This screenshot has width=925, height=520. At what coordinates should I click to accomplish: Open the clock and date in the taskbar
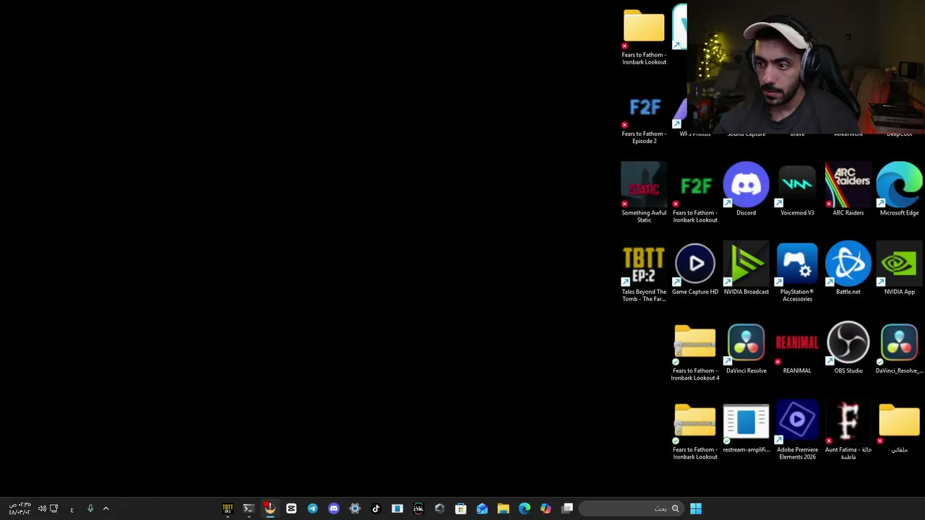20,508
